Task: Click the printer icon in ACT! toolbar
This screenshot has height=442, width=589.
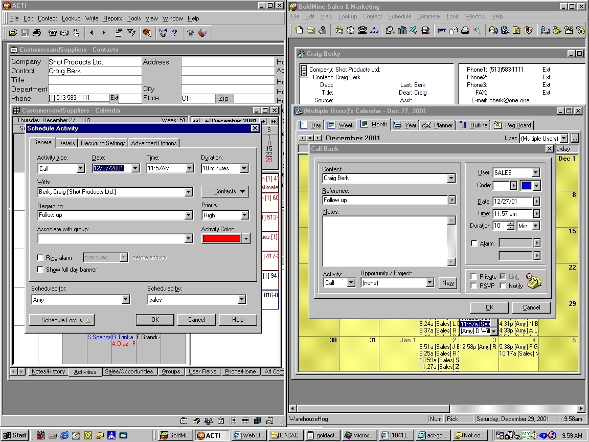Action: click(37, 33)
